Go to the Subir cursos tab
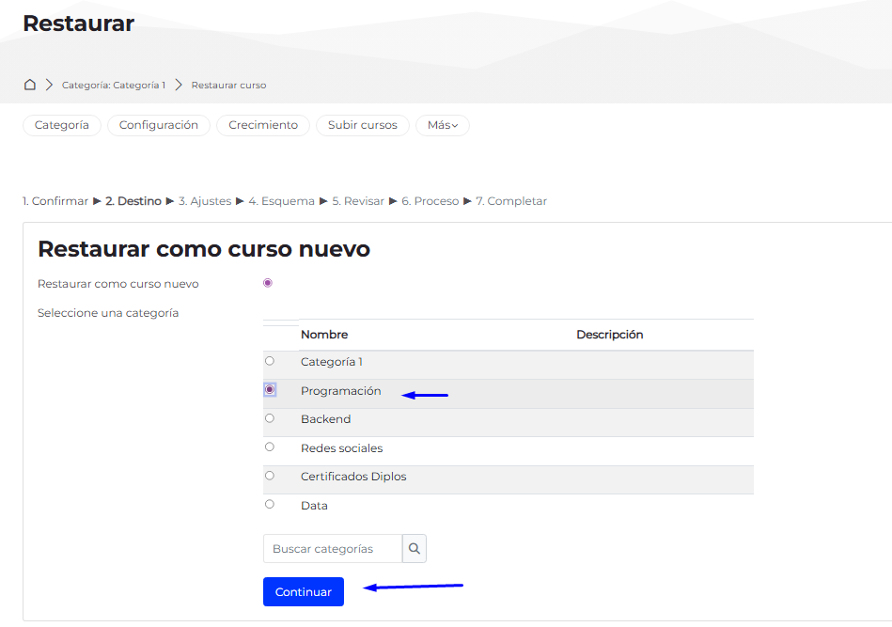The width and height of the screenshot is (892, 627). [x=363, y=125]
